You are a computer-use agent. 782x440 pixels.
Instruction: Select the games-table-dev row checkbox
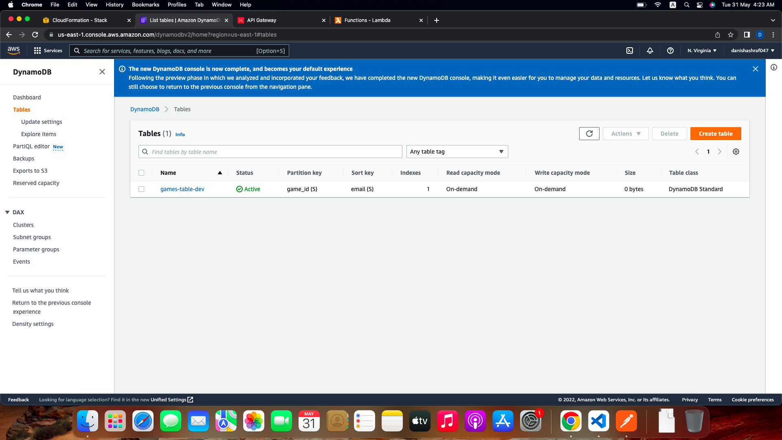pos(141,189)
